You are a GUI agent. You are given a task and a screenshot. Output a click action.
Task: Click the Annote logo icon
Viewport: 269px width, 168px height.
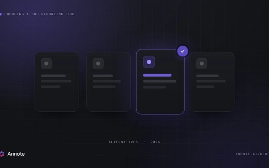[x=2, y=154]
